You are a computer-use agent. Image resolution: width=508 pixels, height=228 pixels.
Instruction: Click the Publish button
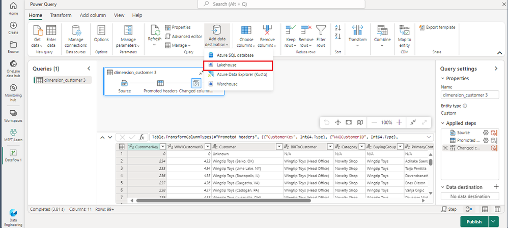point(474,221)
